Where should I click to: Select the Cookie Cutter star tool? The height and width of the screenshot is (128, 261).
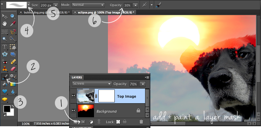pyautogui.click(x=4, y=54)
